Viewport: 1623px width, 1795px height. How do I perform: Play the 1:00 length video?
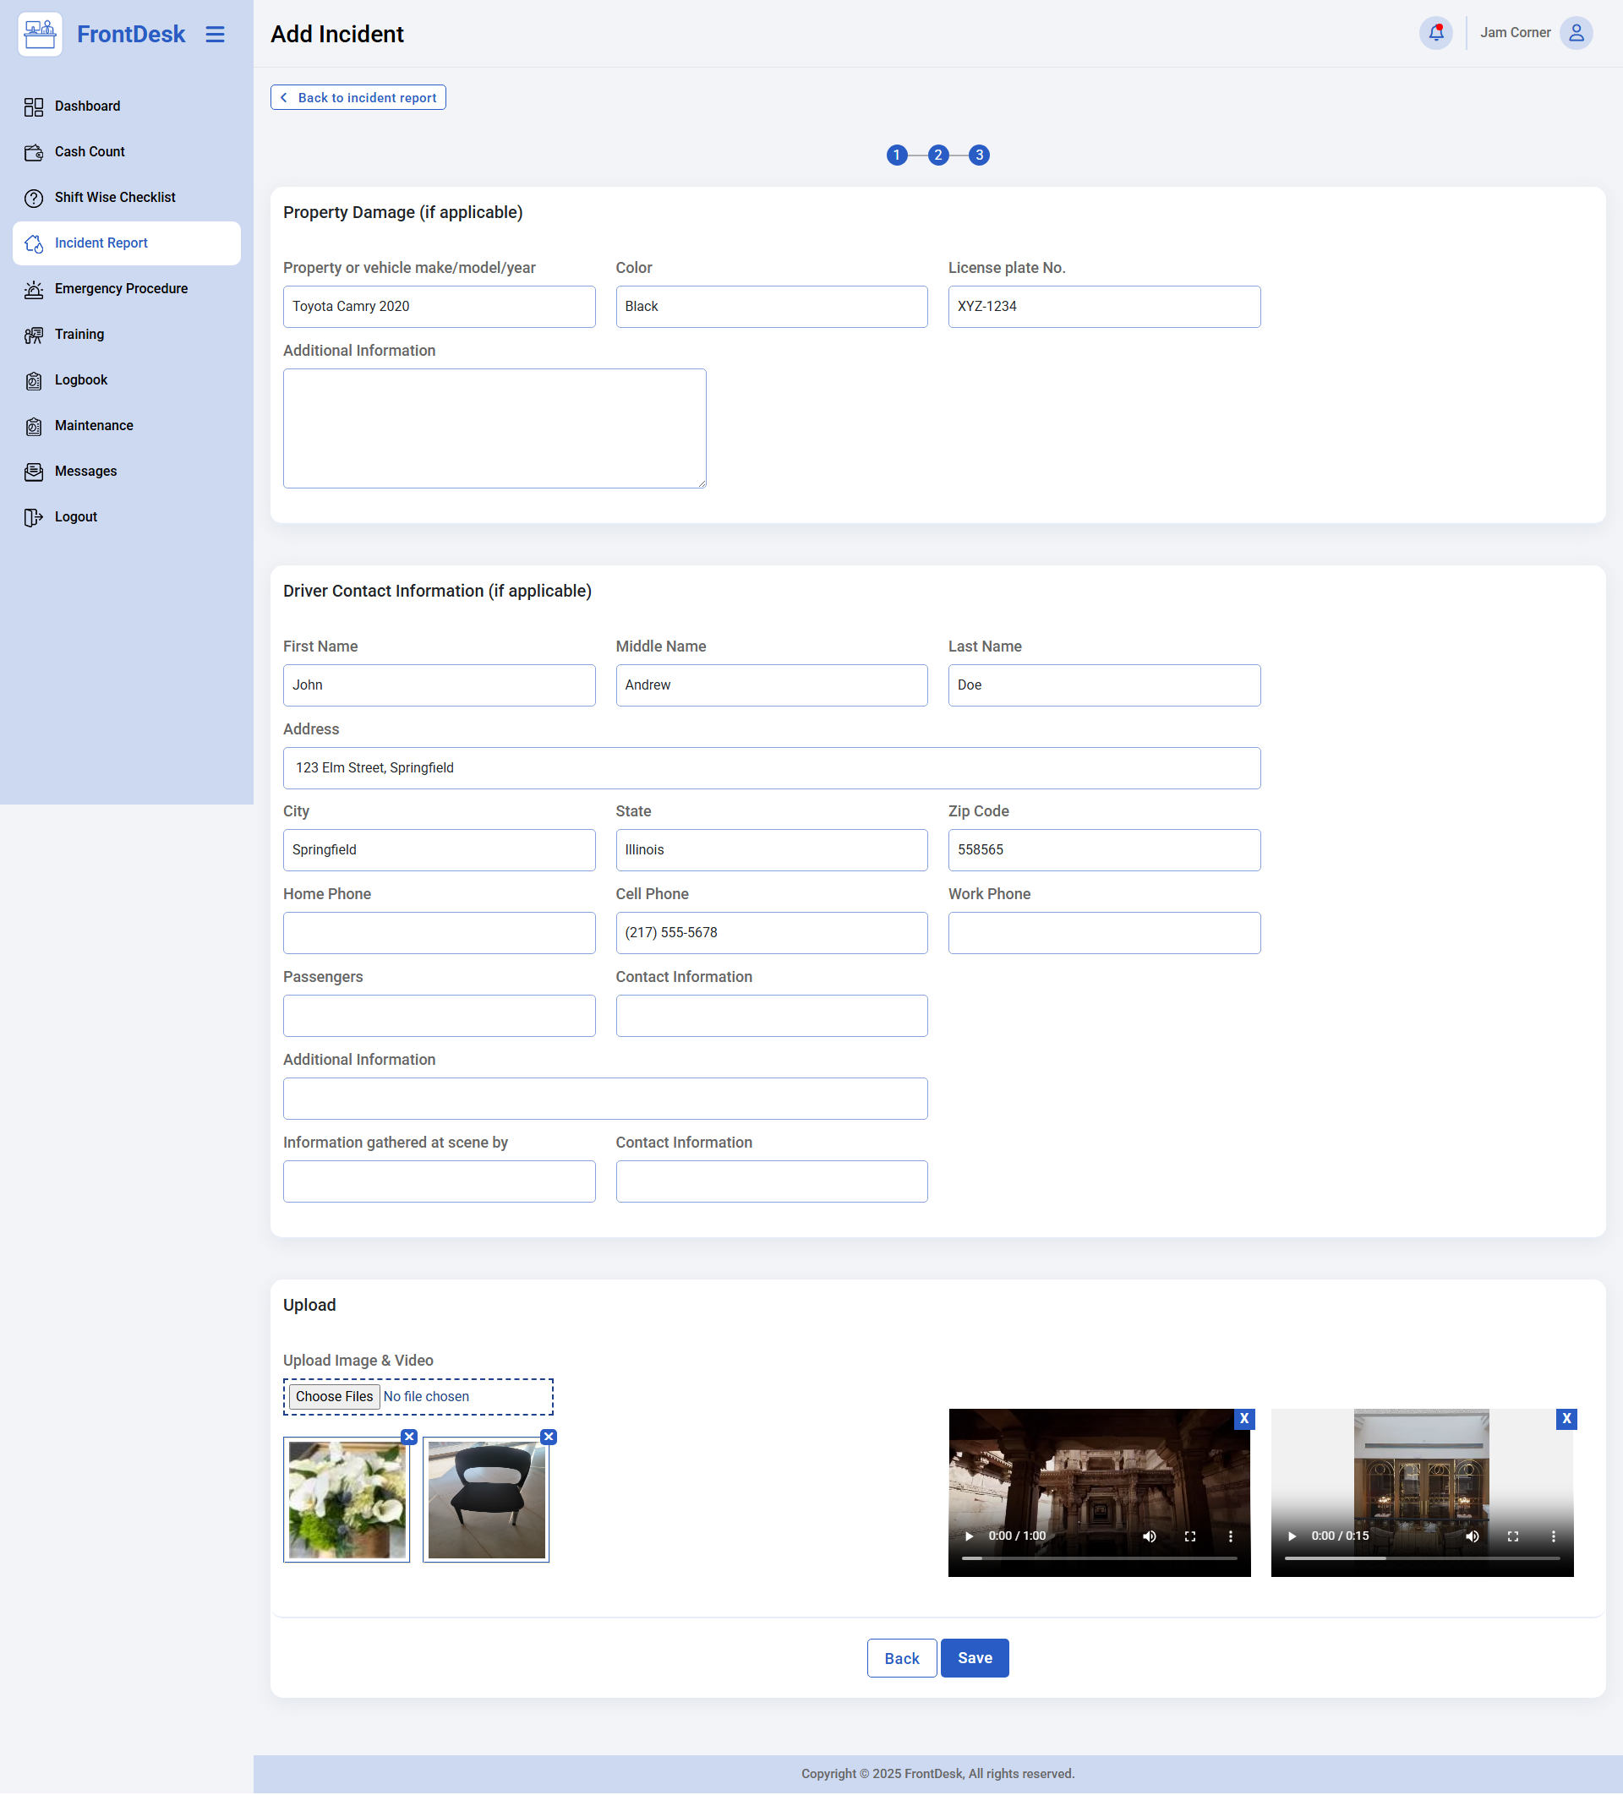tap(970, 1536)
